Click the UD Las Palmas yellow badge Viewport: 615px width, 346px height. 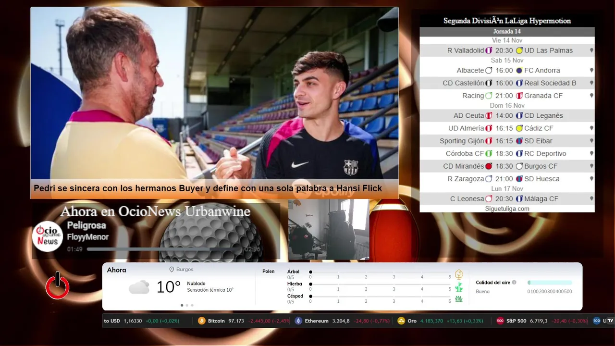pos(519,50)
